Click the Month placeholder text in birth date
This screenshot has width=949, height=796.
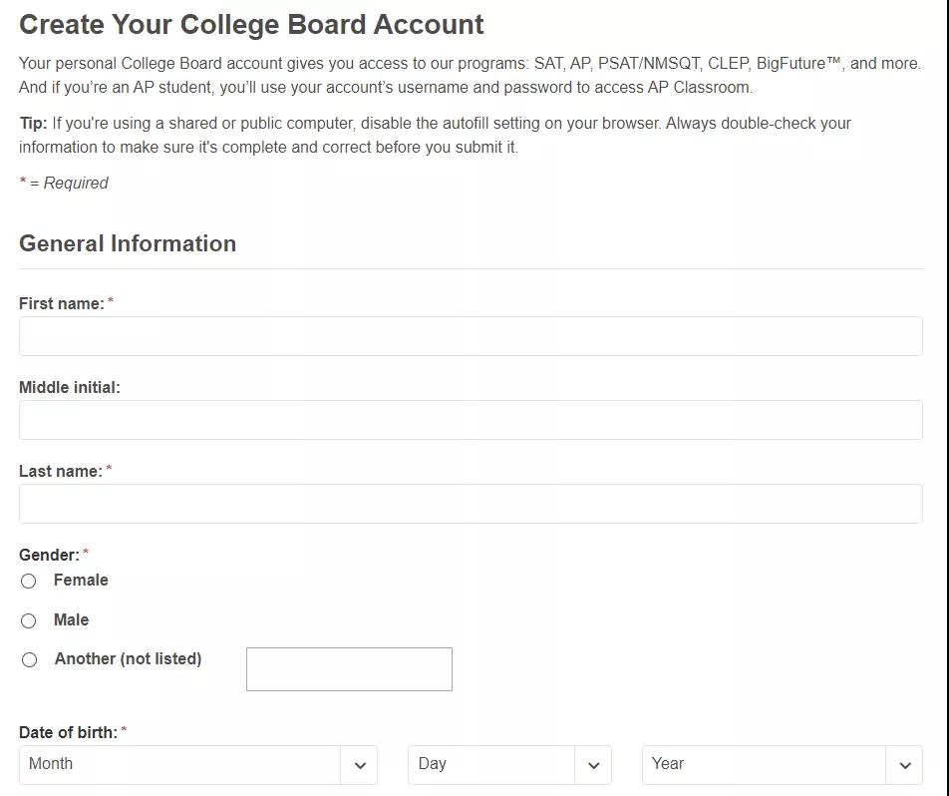point(51,764)
